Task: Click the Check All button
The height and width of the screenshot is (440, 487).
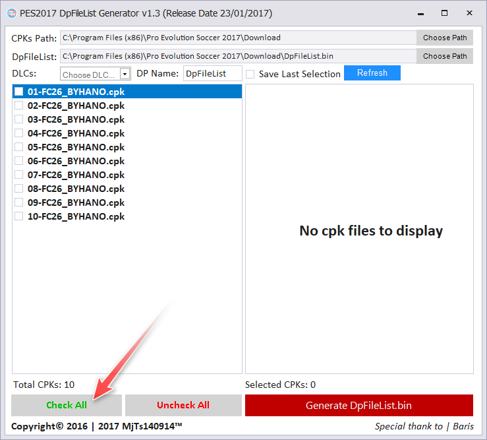Action: (x=67, y=405)
